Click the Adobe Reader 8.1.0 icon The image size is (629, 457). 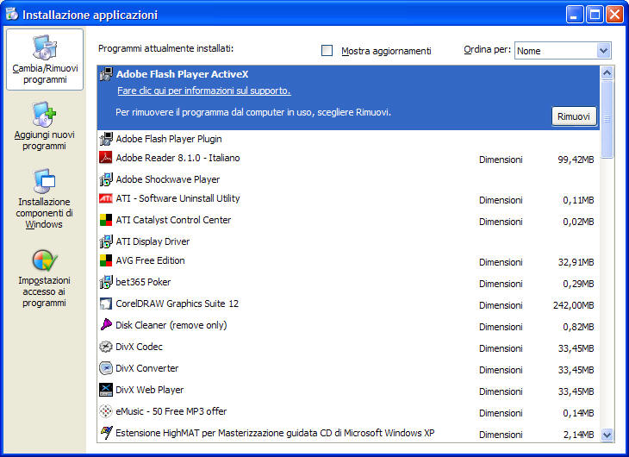[x=106, y=158]
